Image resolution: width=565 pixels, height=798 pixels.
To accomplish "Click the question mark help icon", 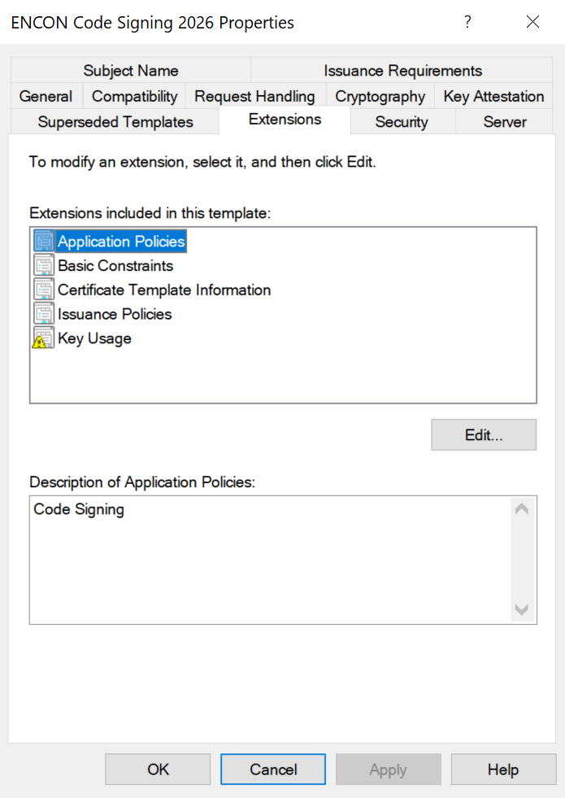I will pos(467,22).
